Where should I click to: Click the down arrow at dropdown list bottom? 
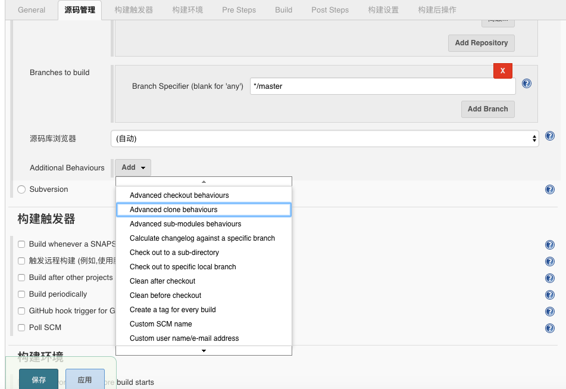click(204, 350)
